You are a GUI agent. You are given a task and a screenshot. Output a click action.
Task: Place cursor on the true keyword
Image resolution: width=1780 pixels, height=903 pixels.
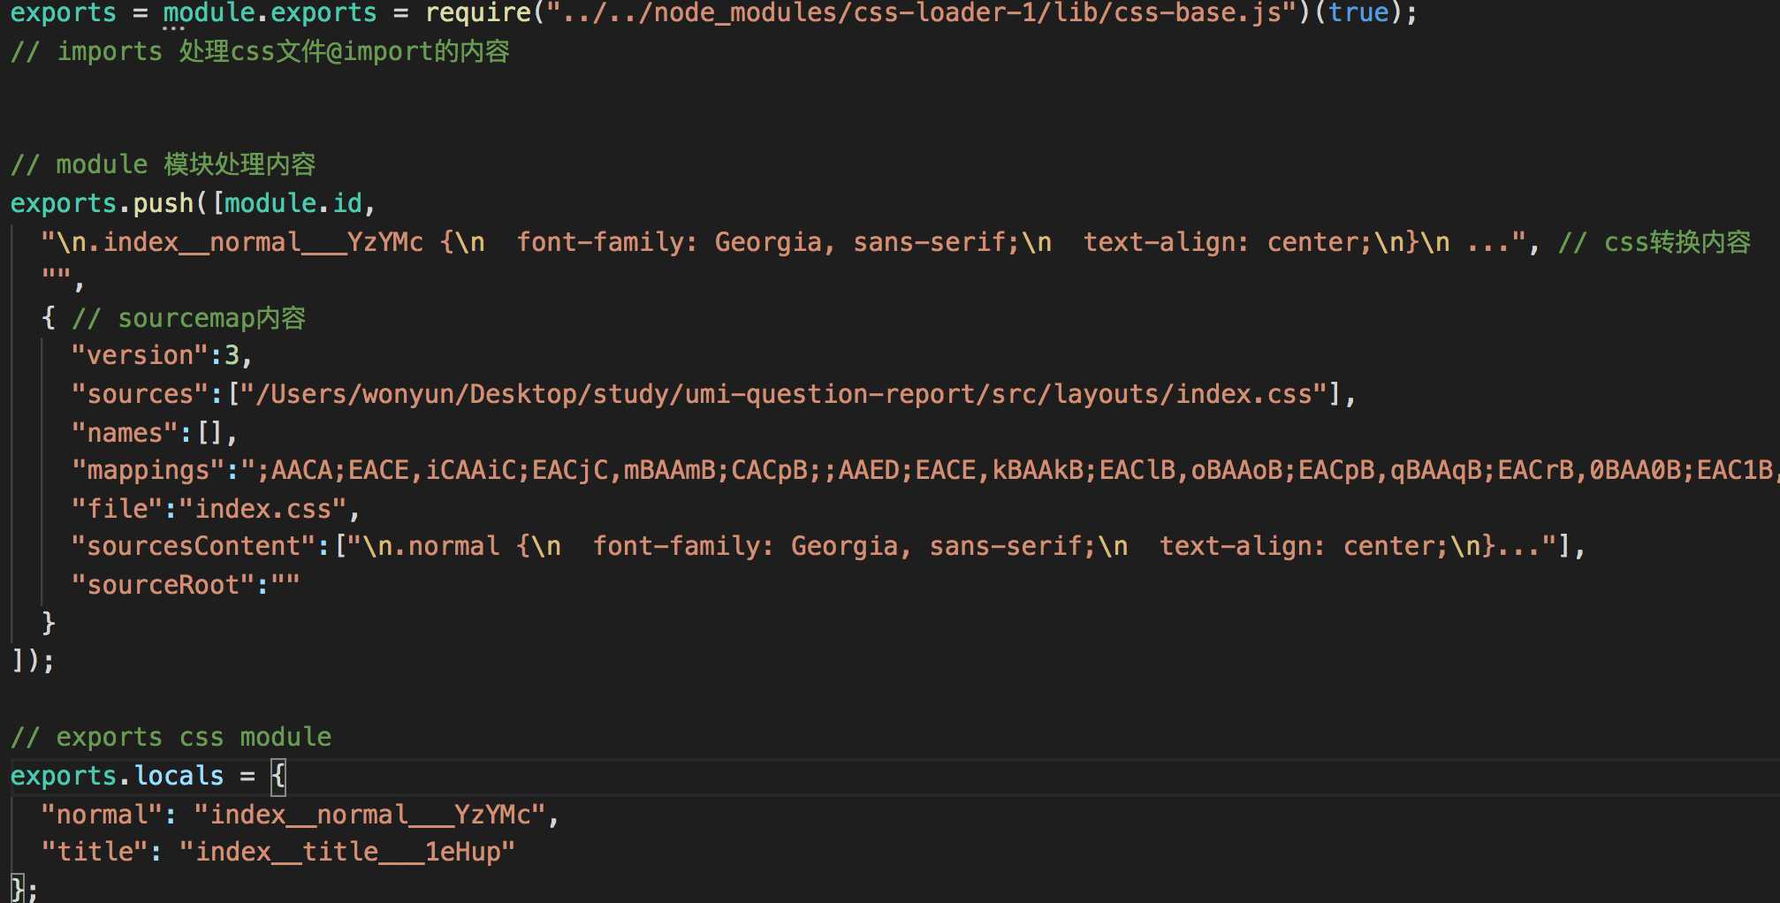[x=1358, y=13]
